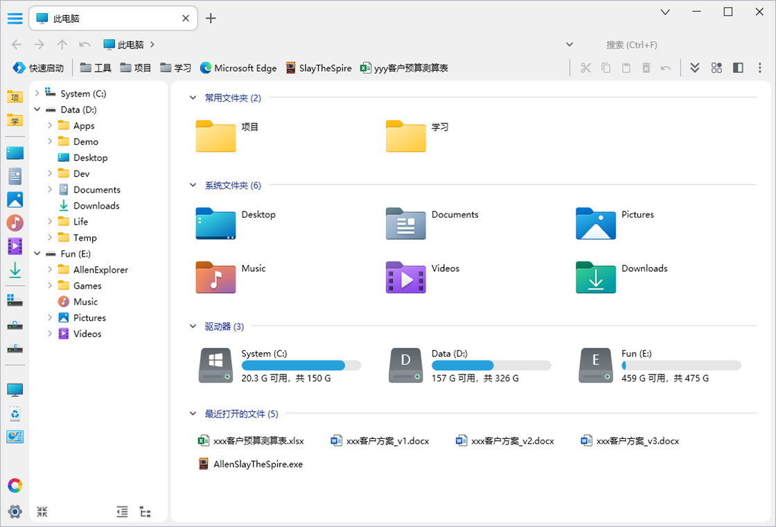
Task: Click the delete trash icon in toolbar
Action: 646,68
